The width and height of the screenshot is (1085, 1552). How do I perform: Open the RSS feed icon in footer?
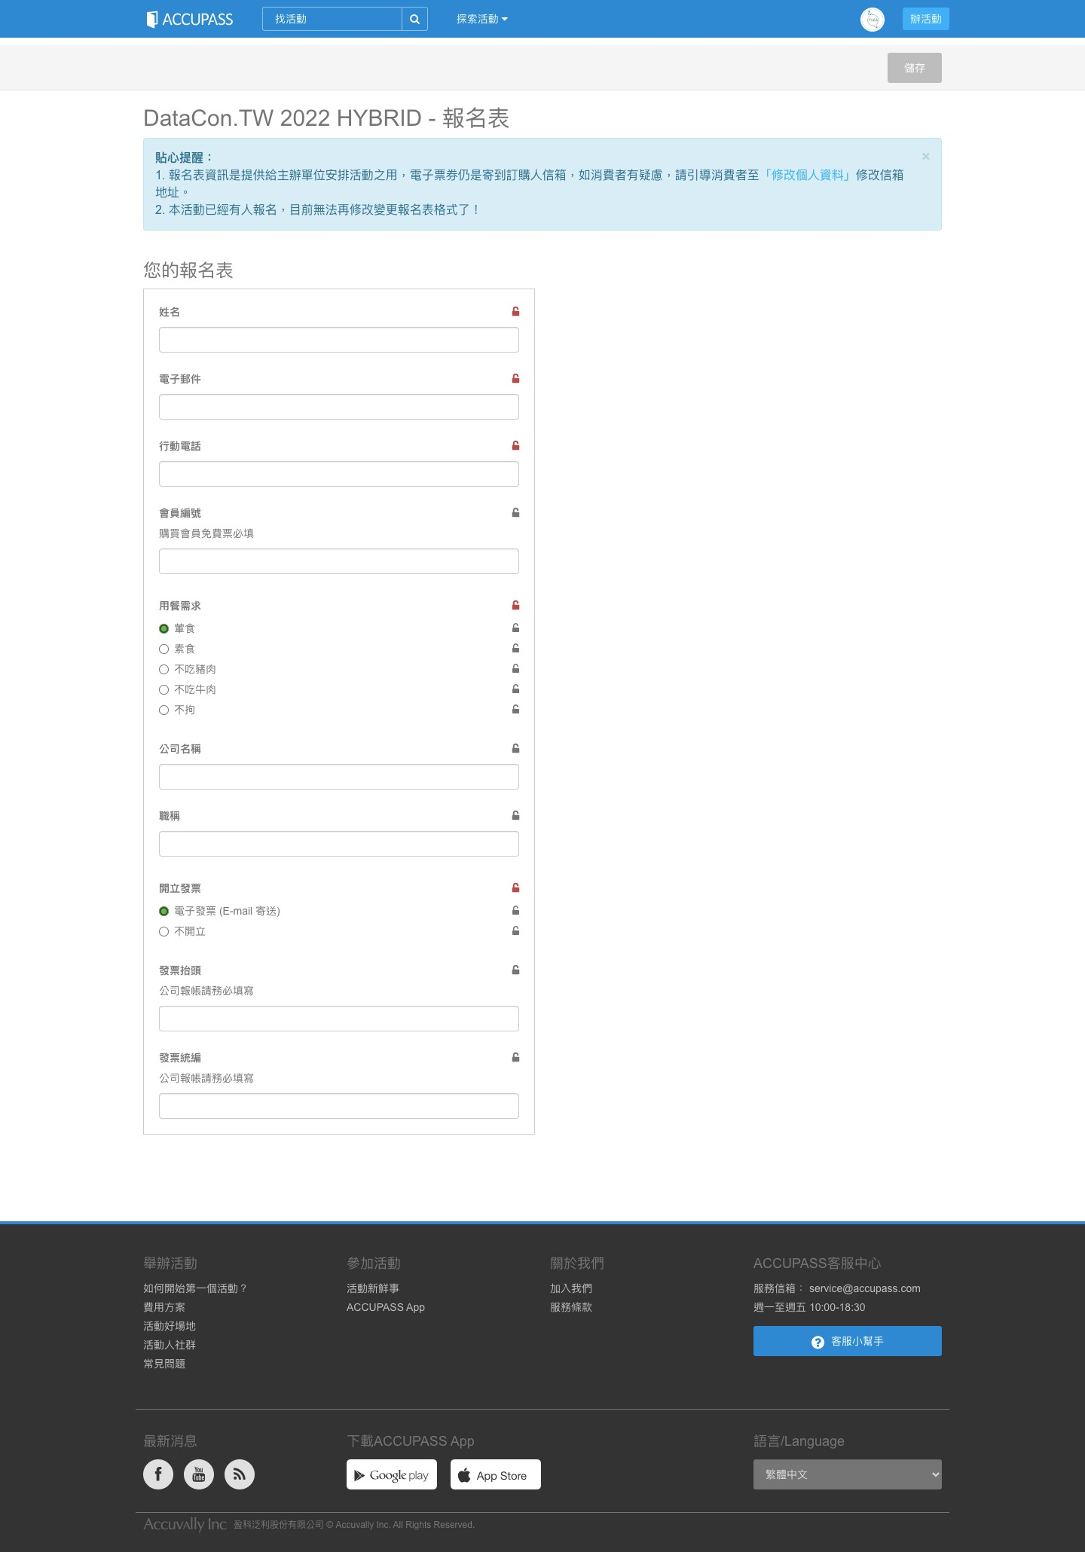click(240, 1474)
